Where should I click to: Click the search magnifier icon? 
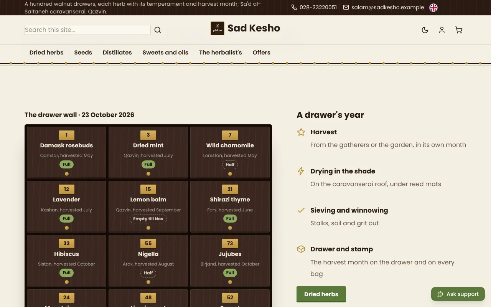(x=158, y=30)
